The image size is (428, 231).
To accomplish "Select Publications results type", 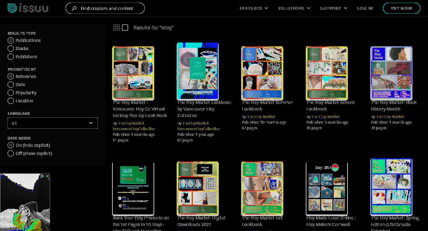I will [11, 40].
